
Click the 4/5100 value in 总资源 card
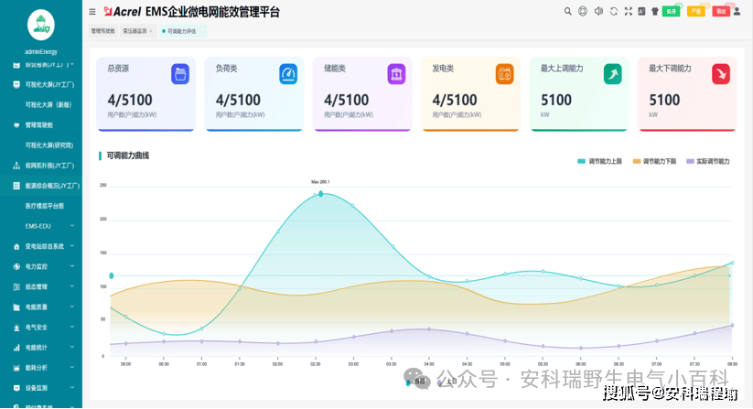tap(130, 100)
